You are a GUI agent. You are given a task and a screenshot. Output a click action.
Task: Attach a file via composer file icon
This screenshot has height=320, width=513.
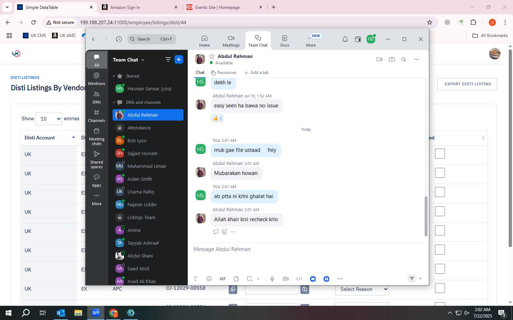236,279
